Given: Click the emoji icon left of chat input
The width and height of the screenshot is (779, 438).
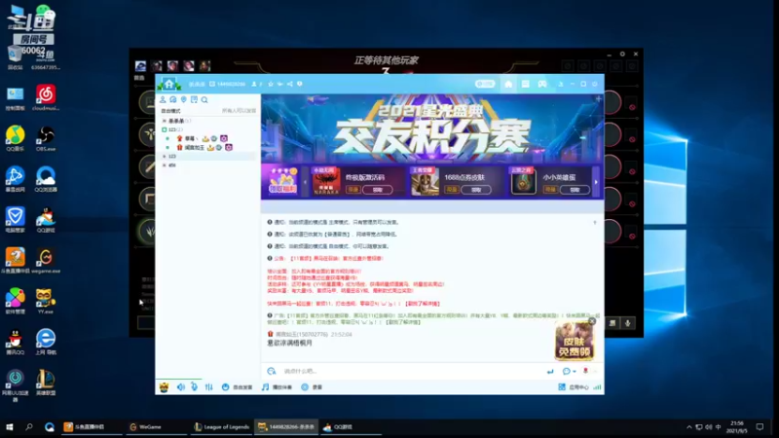Looking at the screenshot, I should click(x=272, y=371).
